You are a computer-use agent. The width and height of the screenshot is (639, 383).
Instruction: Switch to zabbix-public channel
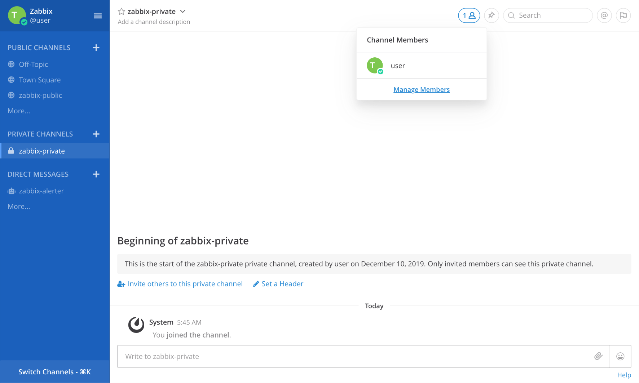(x=40, y=96)
